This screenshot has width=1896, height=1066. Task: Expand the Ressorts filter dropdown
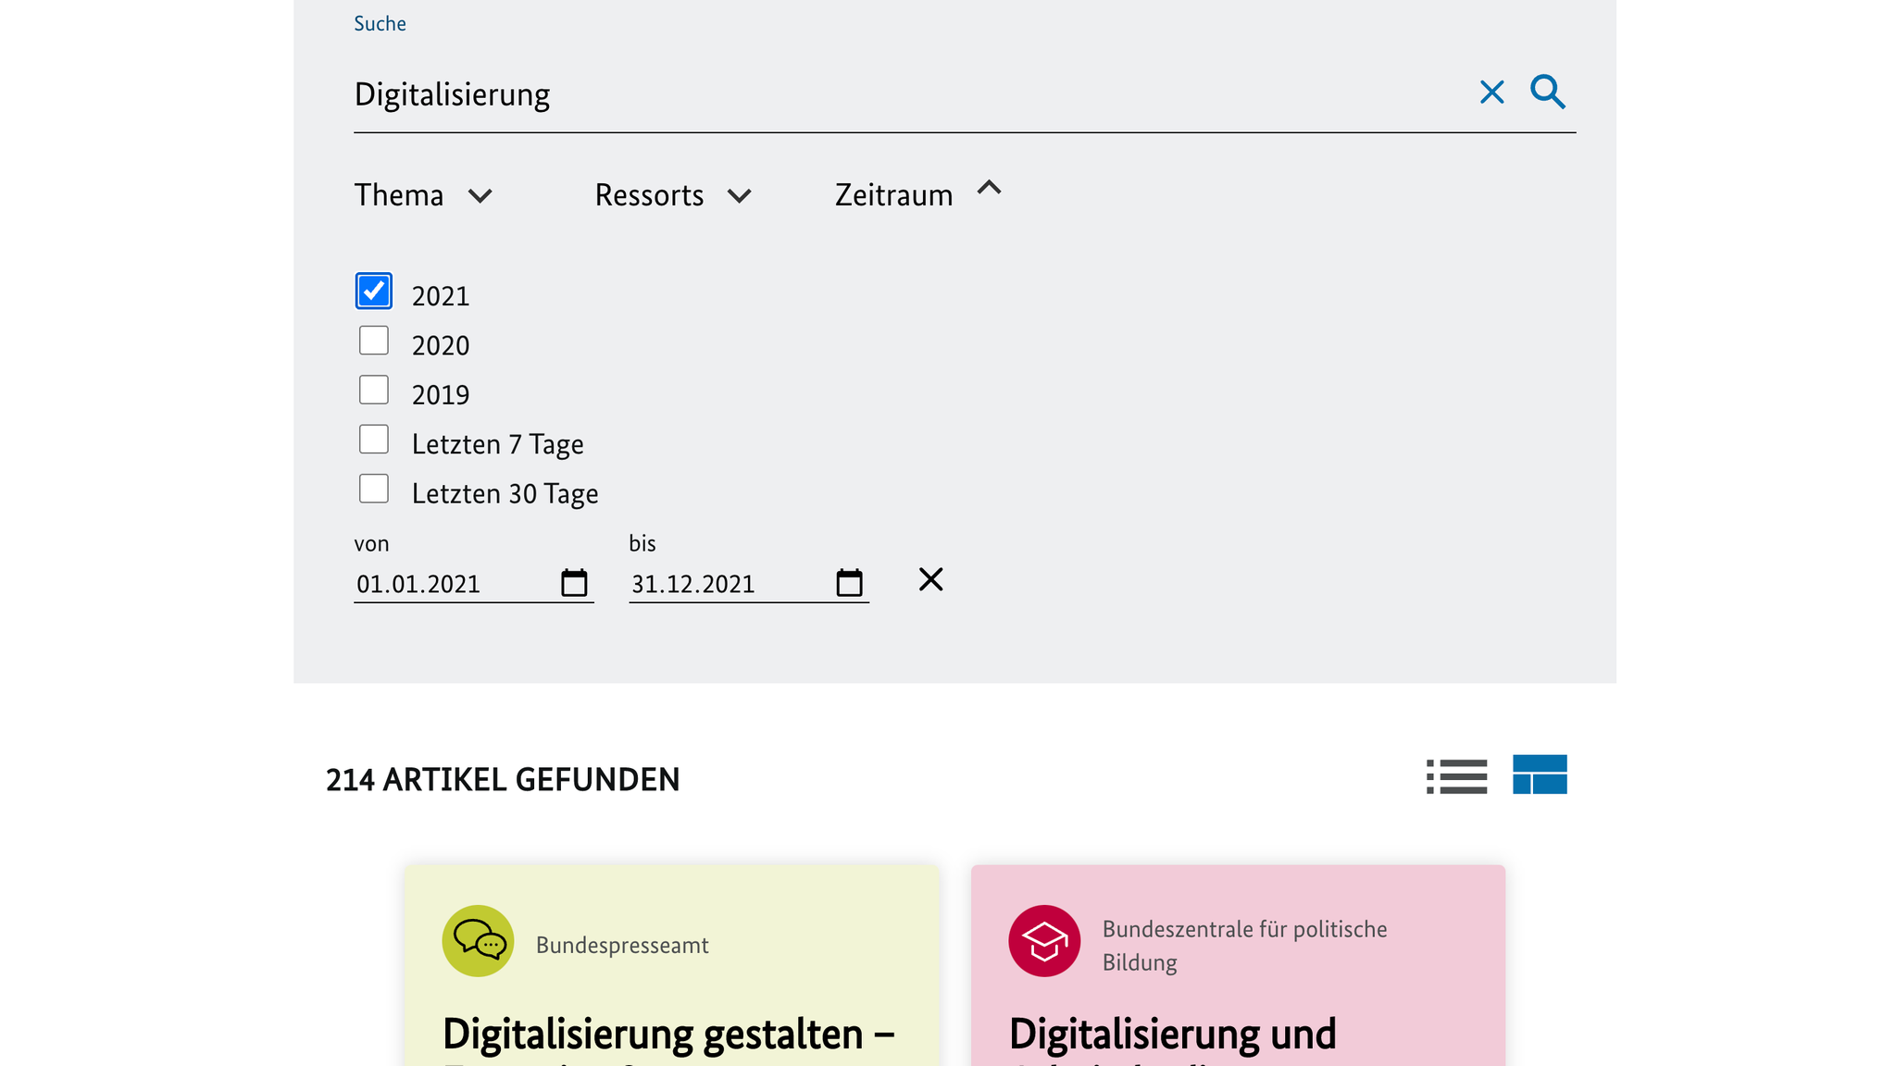673,195
